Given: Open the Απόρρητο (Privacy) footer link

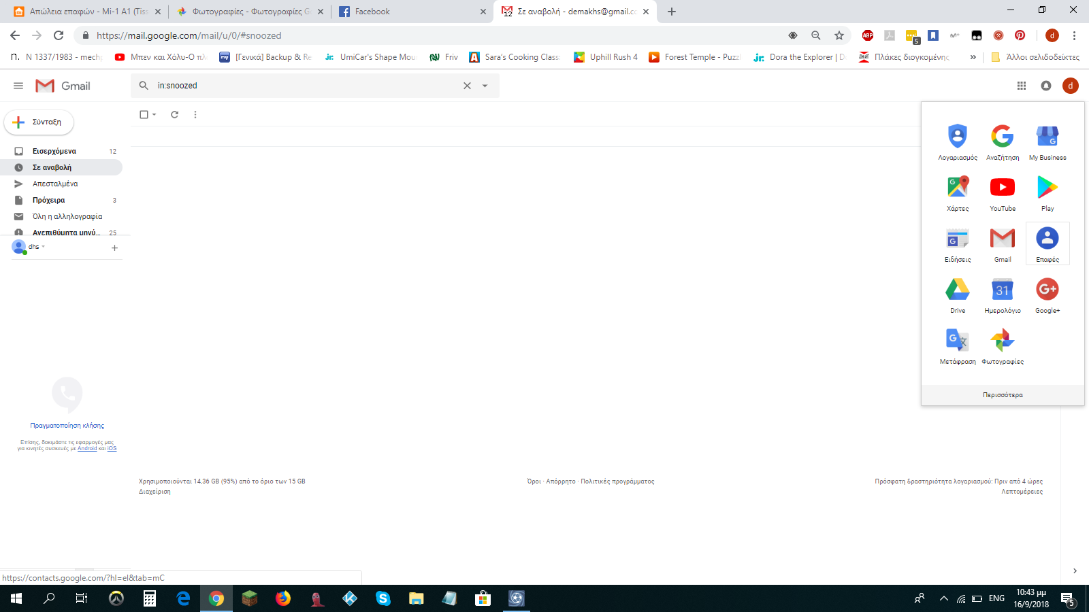Looking at the screenshot, I should pos(561,481).
